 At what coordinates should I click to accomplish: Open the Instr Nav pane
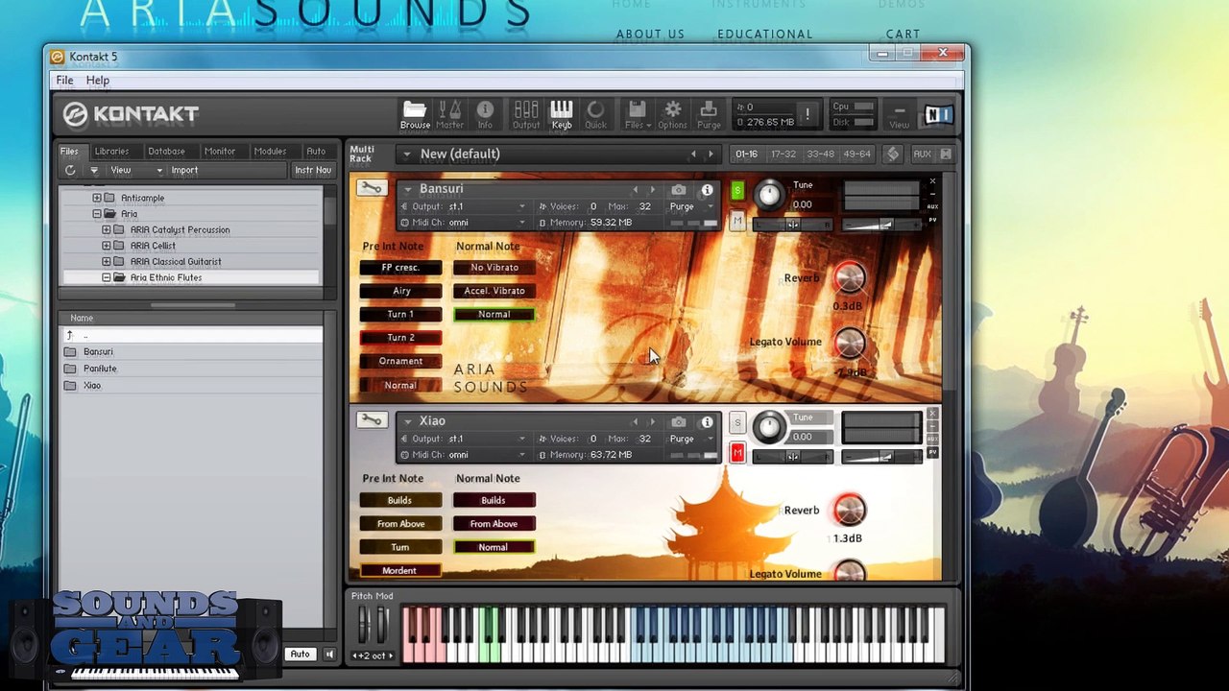[x=313, y=170]
